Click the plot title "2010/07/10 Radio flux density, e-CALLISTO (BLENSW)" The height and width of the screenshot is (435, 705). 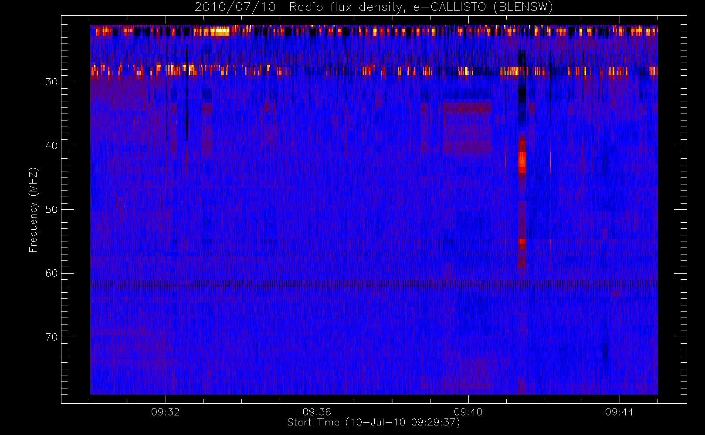pos(374,7)
